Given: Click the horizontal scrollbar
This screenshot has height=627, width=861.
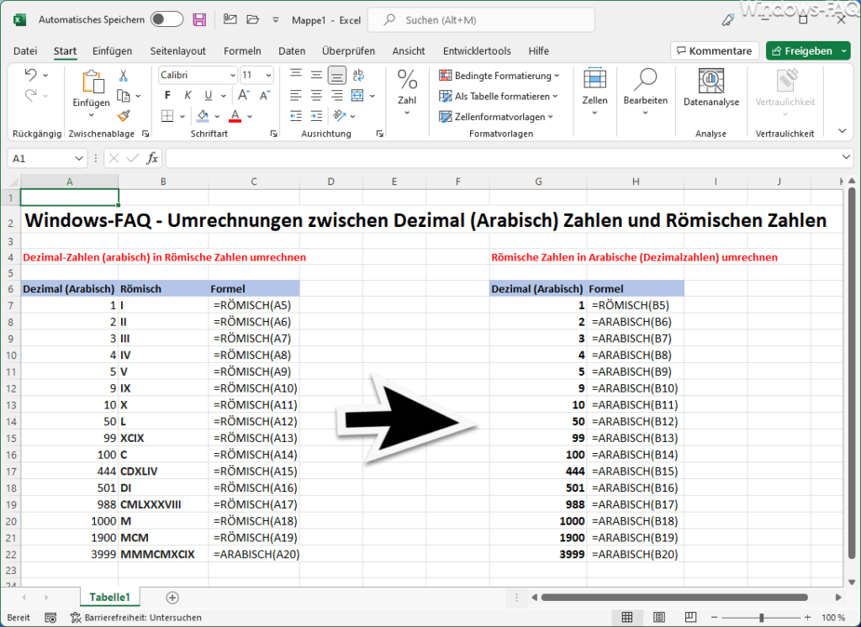Looking at the screenshot, I should point(674,598).
